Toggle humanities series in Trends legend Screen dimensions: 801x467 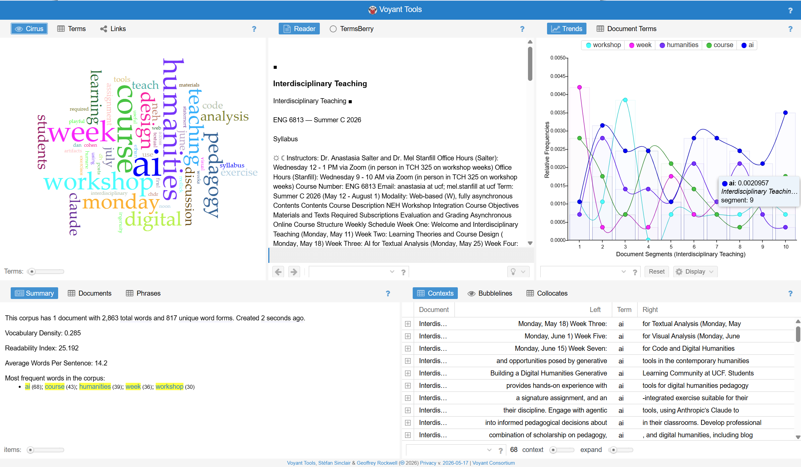click(x=679, y=45)
